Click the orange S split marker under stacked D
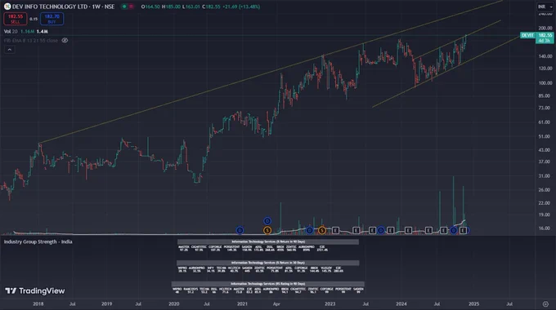This screenshot has width=556, height=310. (267, 230)
